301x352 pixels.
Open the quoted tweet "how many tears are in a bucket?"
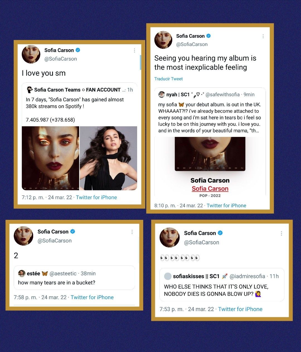pyautogui.click(x=74, y=278)
